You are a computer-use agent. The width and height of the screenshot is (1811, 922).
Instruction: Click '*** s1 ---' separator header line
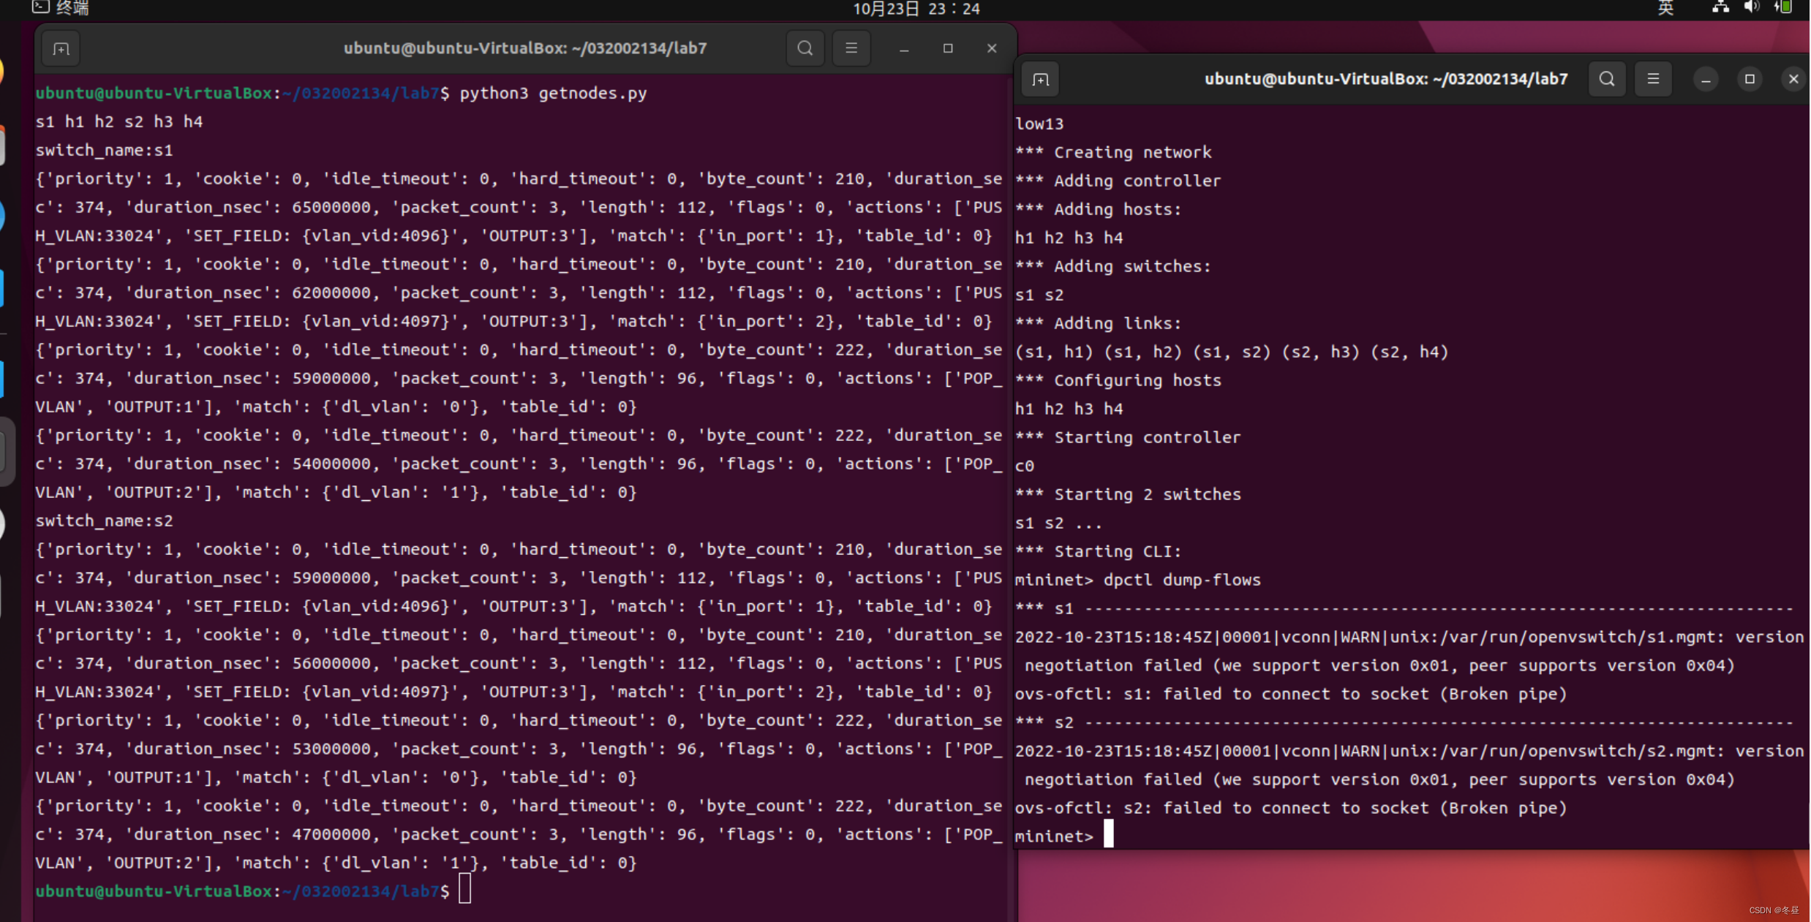click(x=1404, y=609)
